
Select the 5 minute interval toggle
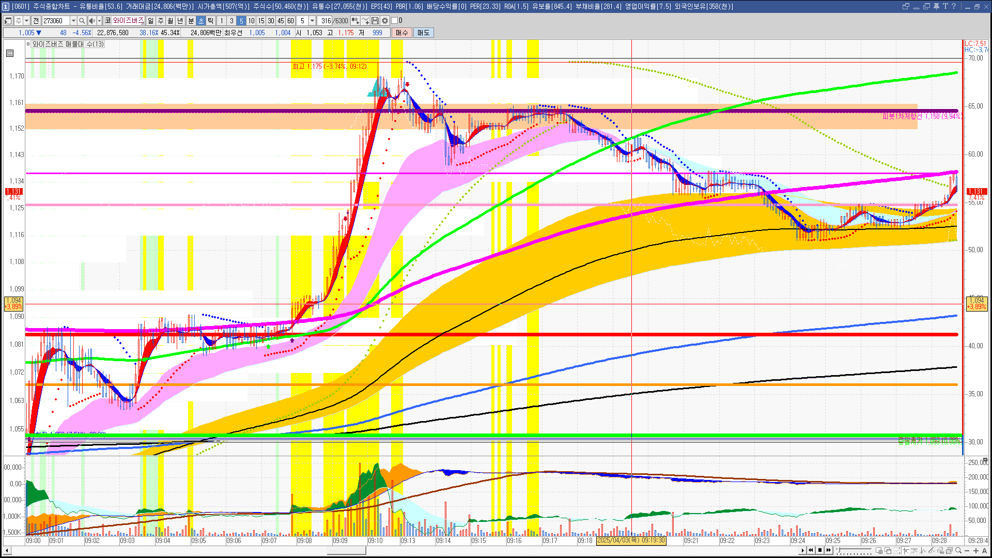tap(241, 21)
